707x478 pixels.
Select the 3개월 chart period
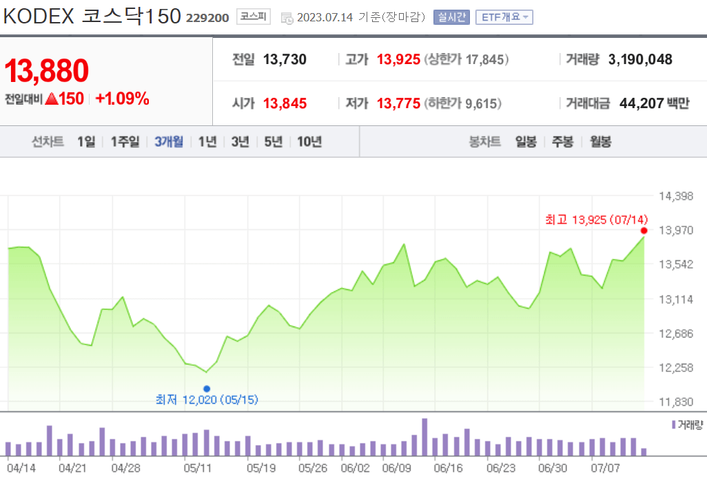point(169,142)
